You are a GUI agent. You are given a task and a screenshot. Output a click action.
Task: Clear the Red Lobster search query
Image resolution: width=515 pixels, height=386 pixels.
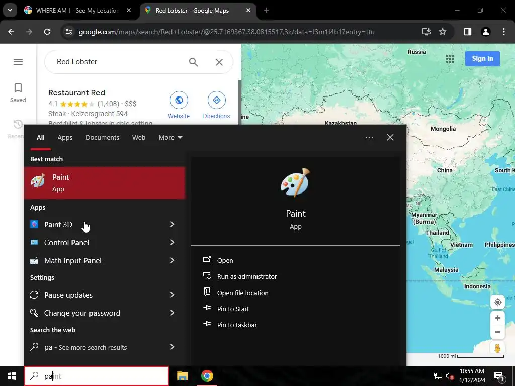[x=219, y=62]
